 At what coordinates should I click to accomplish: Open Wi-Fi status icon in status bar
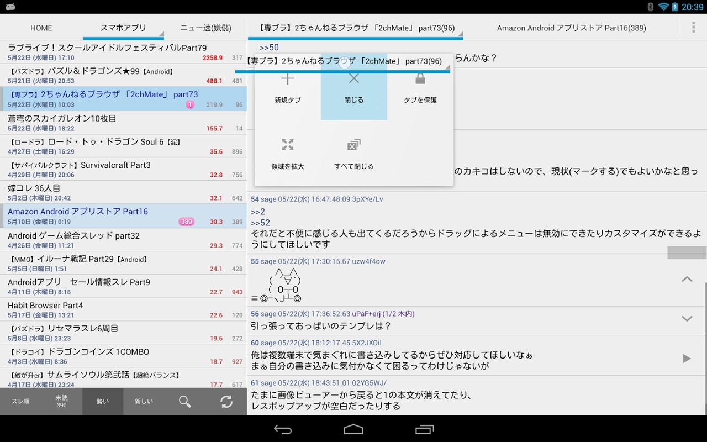click(x=663, y=7)
